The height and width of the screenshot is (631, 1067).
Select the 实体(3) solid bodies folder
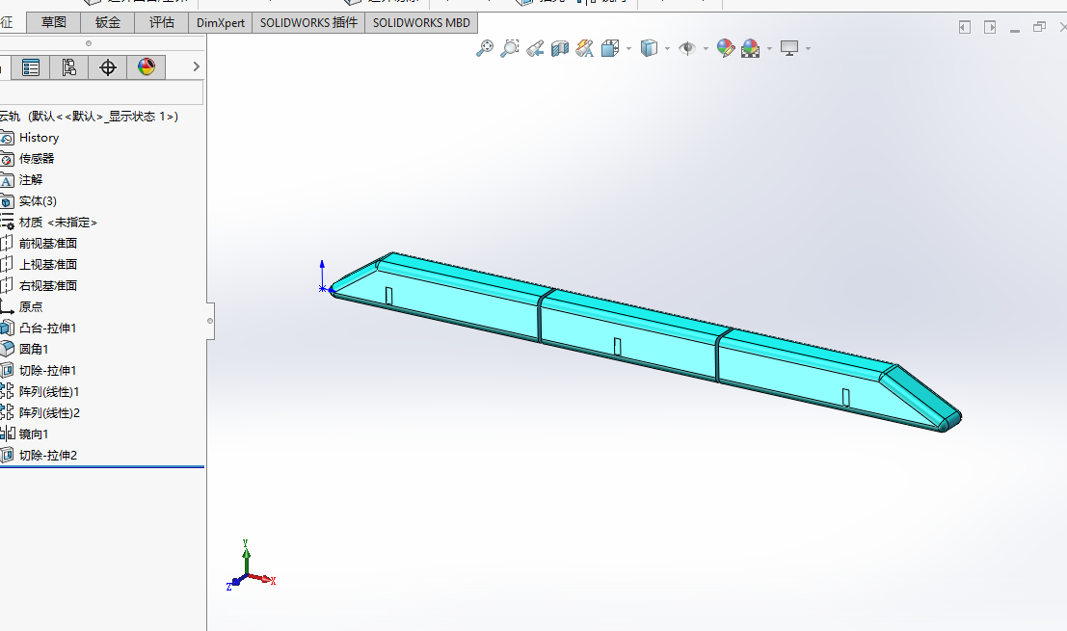tap(38, 201)
